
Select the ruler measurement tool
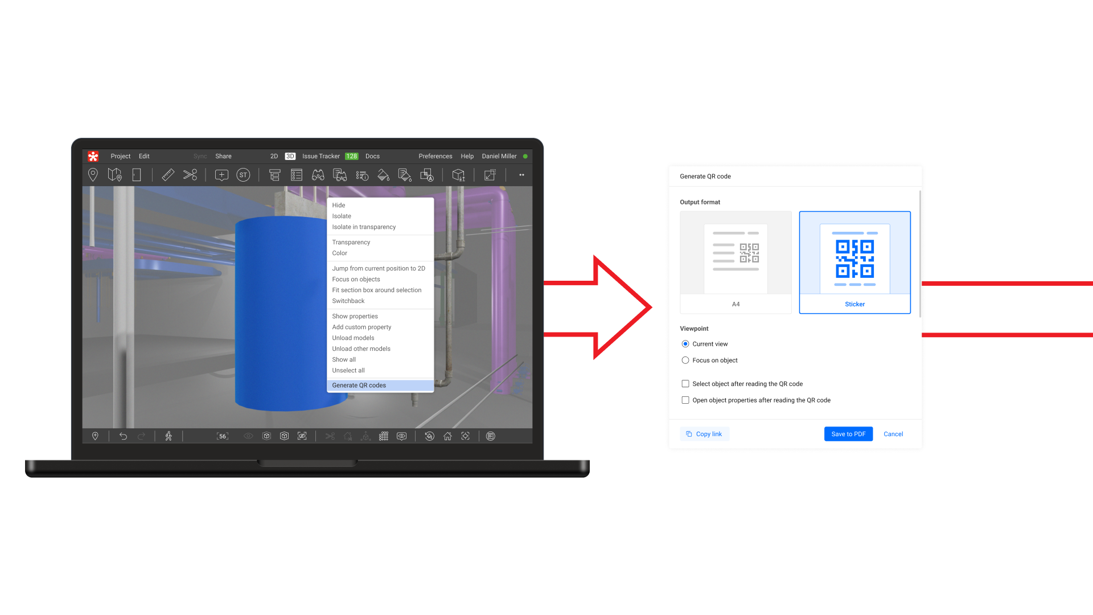(x=167, y=175)
